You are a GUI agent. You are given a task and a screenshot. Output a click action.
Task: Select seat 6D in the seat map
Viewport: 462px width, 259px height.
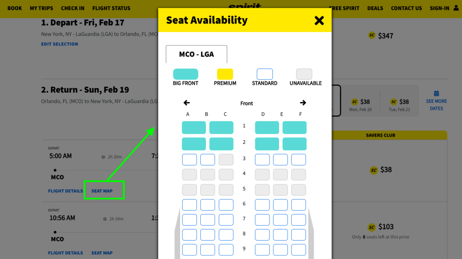262,204
